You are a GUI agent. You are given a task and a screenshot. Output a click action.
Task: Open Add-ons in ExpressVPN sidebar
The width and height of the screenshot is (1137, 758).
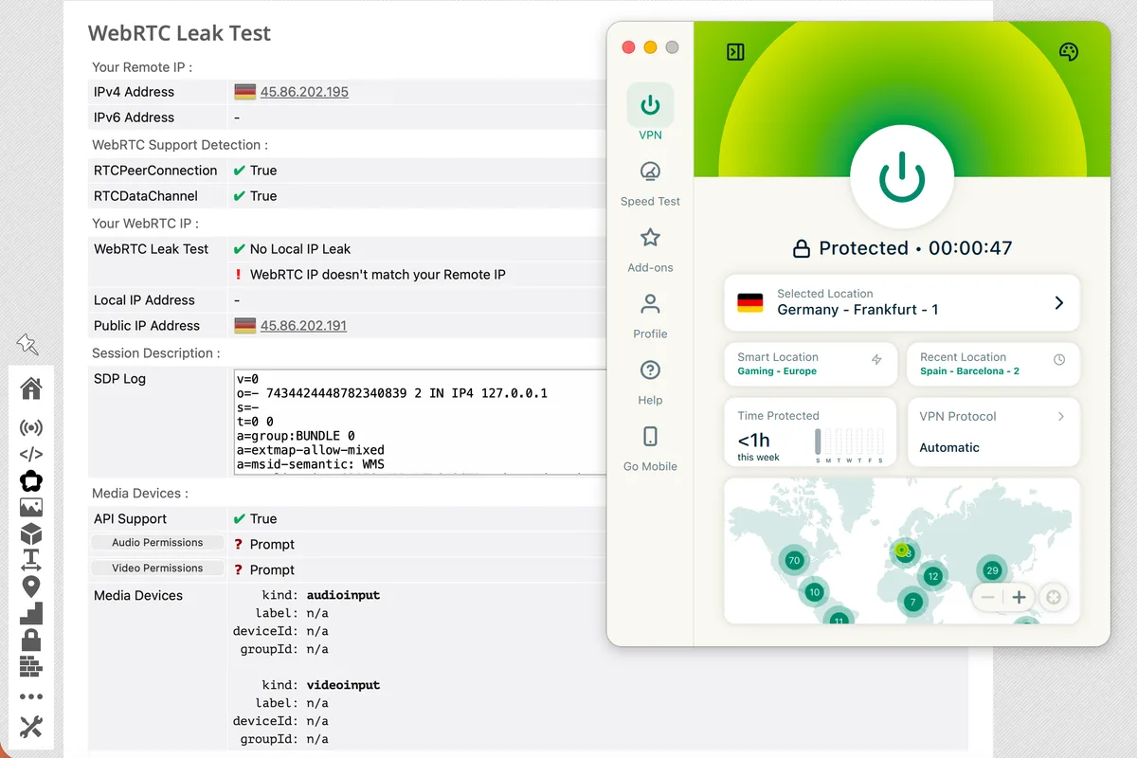(x=650, y=250)
